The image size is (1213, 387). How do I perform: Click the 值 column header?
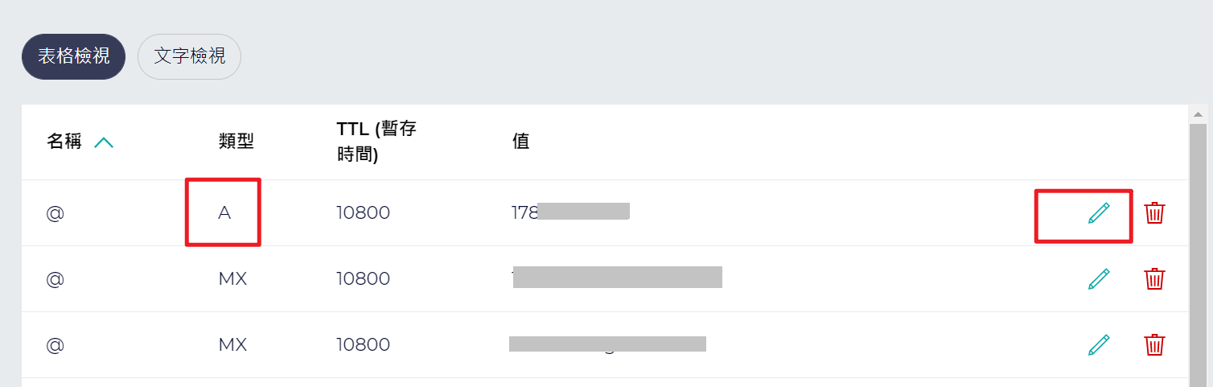click(x=520, y=142)
